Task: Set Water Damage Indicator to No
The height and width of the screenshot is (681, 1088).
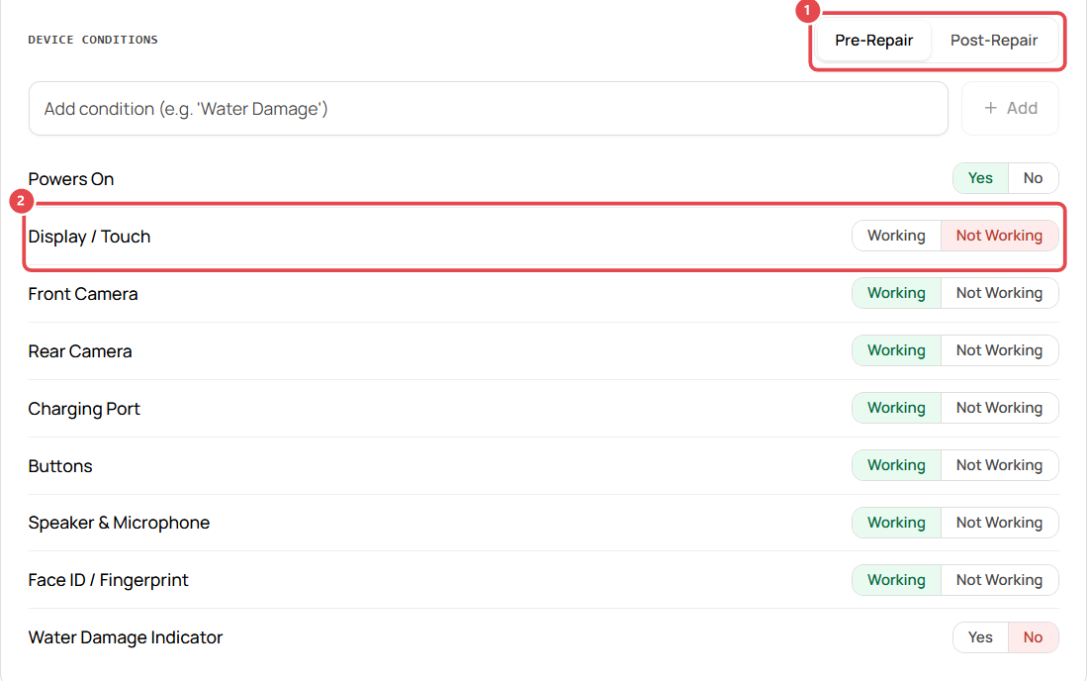Action: (x=1034, y=637)
